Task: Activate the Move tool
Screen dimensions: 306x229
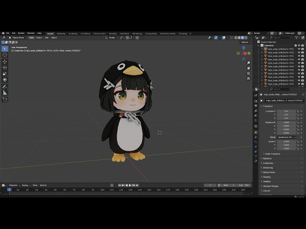Action: tap(5, 62)
